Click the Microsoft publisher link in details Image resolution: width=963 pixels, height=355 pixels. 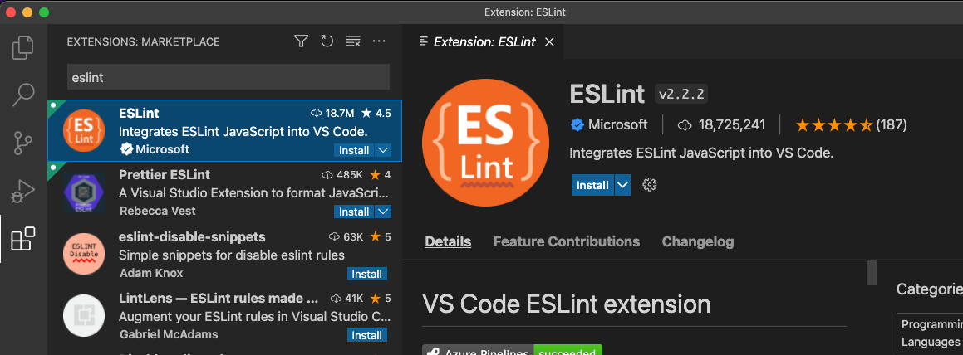(618, 125)
